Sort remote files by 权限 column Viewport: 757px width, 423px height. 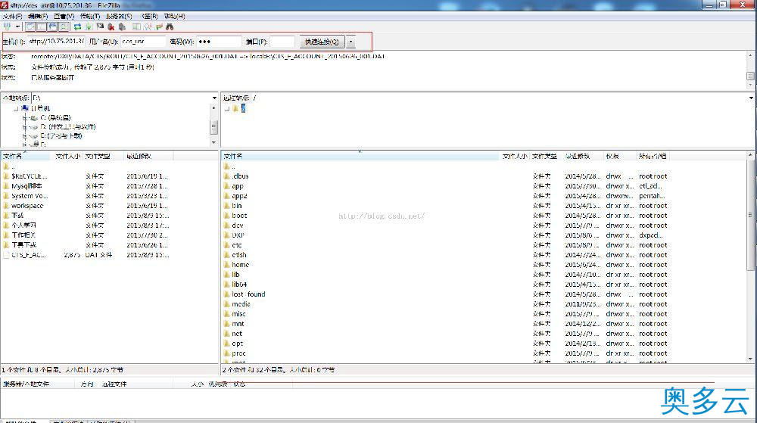point(620,157)
